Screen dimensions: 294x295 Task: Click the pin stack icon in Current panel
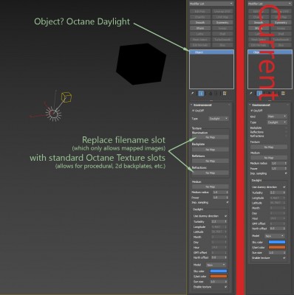[x=251, y=94]
